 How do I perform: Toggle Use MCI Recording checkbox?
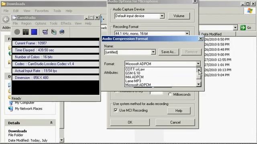pyautogui.click(x=116, y=110)
